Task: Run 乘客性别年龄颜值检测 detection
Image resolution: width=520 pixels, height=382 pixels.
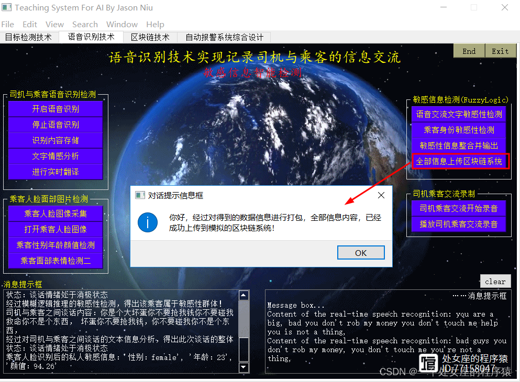Action: click(55, 245)
